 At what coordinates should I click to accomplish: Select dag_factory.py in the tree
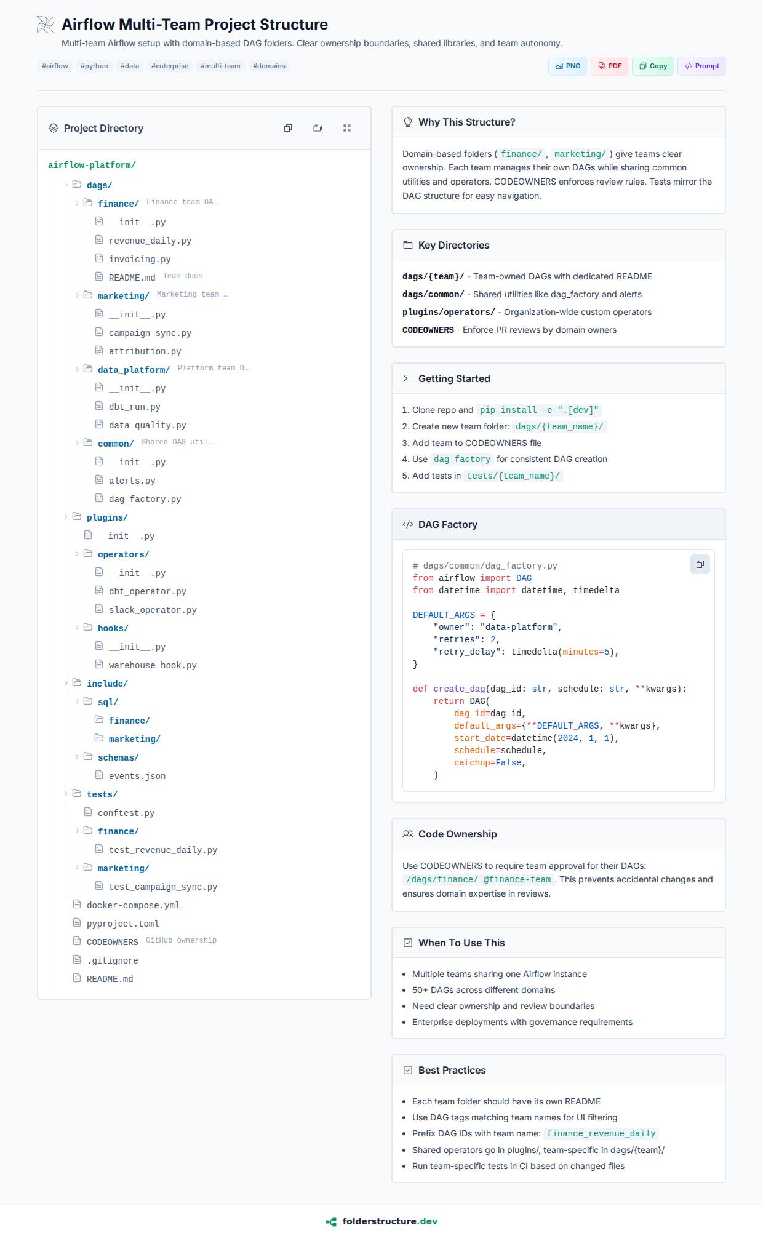[x=145, y=499]
